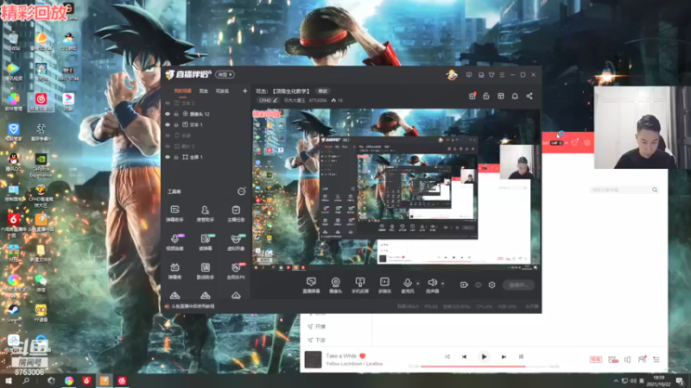This screenshot has height=388, width=691.
Task: Toggle visibility of 手游 source
Action: [x=168, y=135]
